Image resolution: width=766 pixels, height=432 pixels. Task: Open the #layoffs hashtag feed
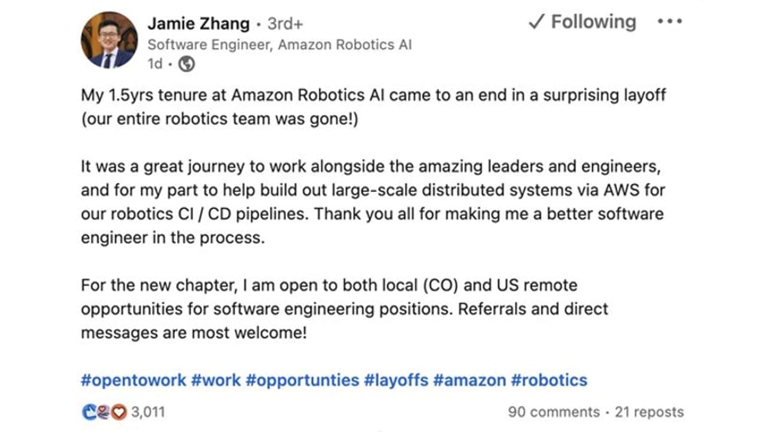click(396, 380)
